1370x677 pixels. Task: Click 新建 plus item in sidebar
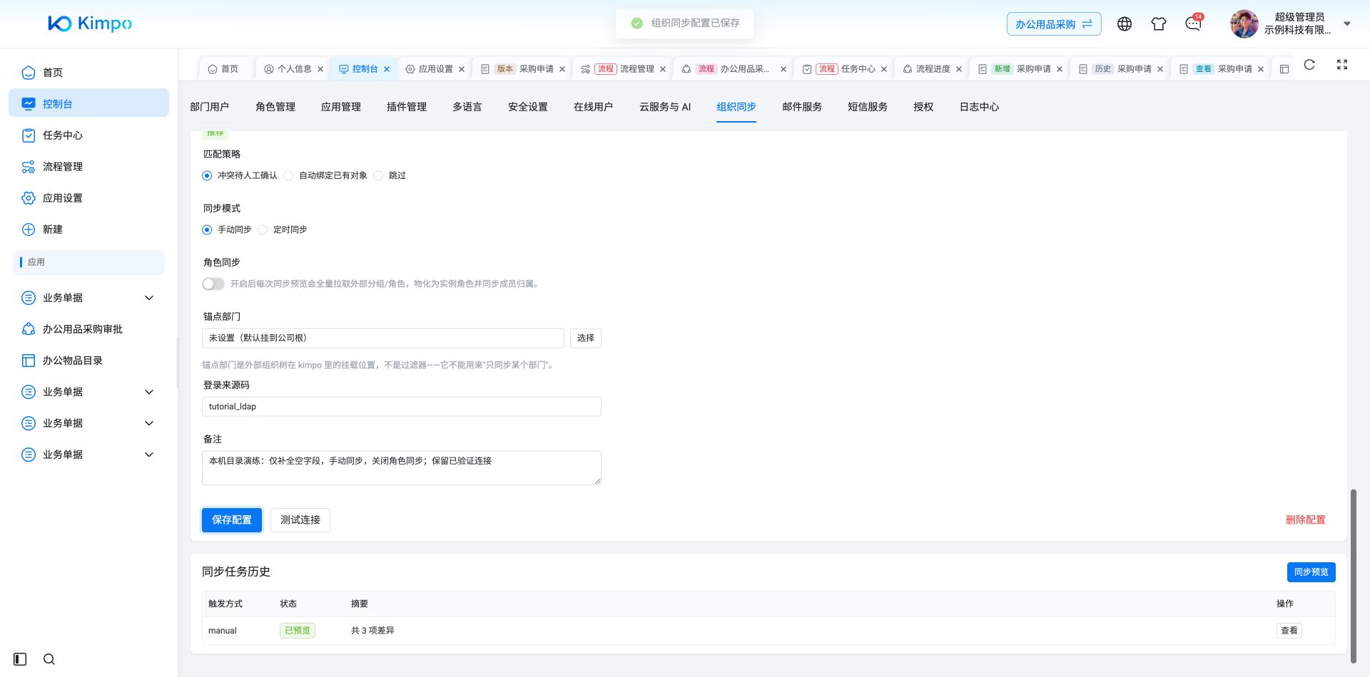tap(88, 229)
